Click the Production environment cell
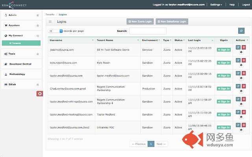The width and height of the screenshot is (252, 157). 151,89
